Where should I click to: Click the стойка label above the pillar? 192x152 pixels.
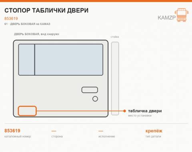pyautogui.click(x=115, y=37)
